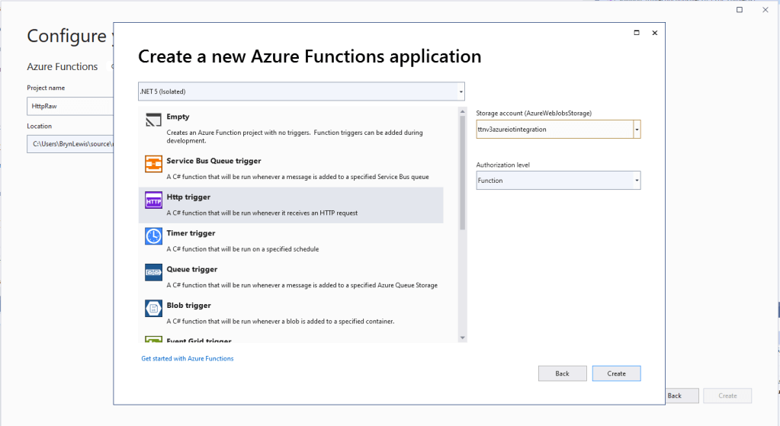Click the Project name input field
The width and height of the screenshot is (780, 426).
point(70,106)
